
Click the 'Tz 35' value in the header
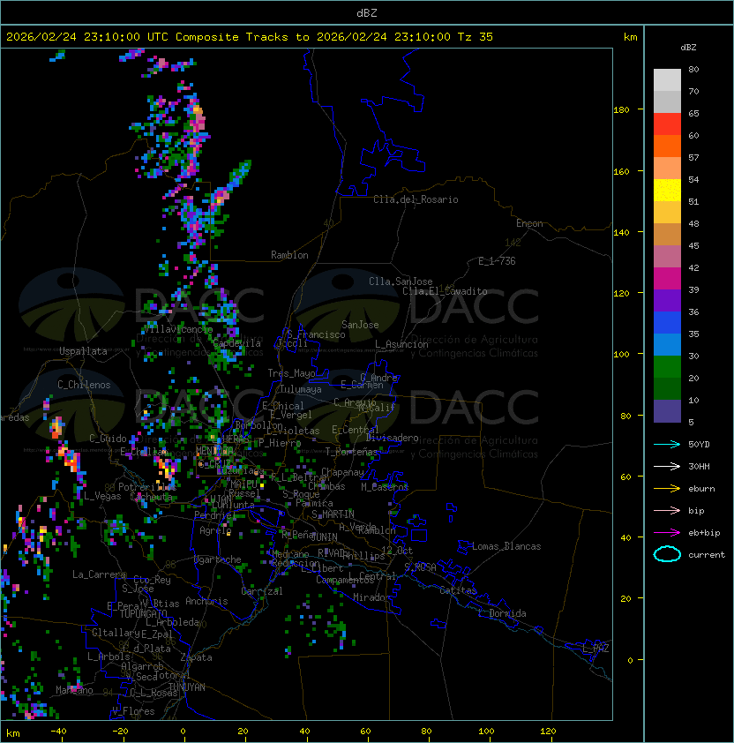click(x=476, y=37)
